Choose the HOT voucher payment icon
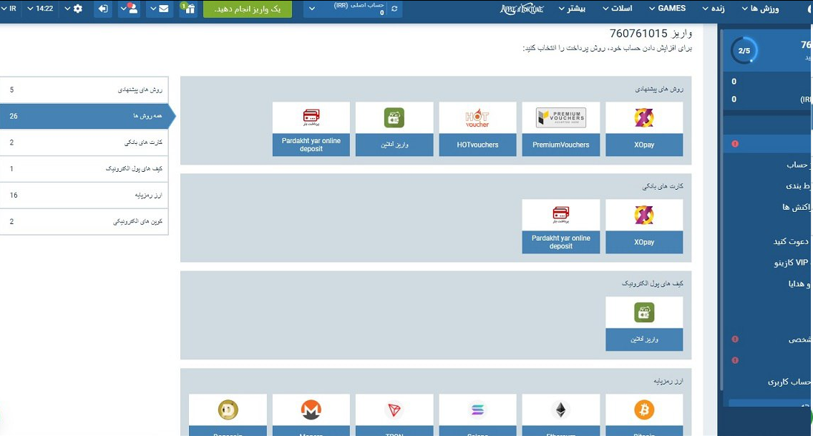The image size is (813, 436). (477, 118)
